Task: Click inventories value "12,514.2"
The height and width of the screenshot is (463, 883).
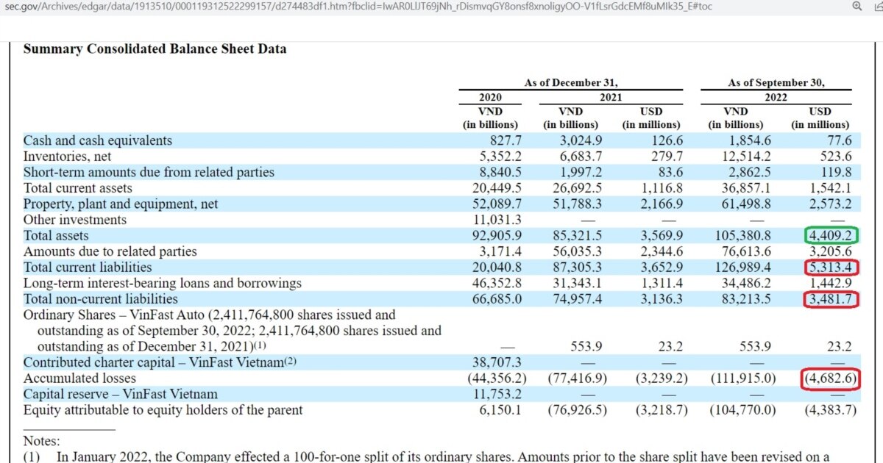Action: tap(745, 157)
